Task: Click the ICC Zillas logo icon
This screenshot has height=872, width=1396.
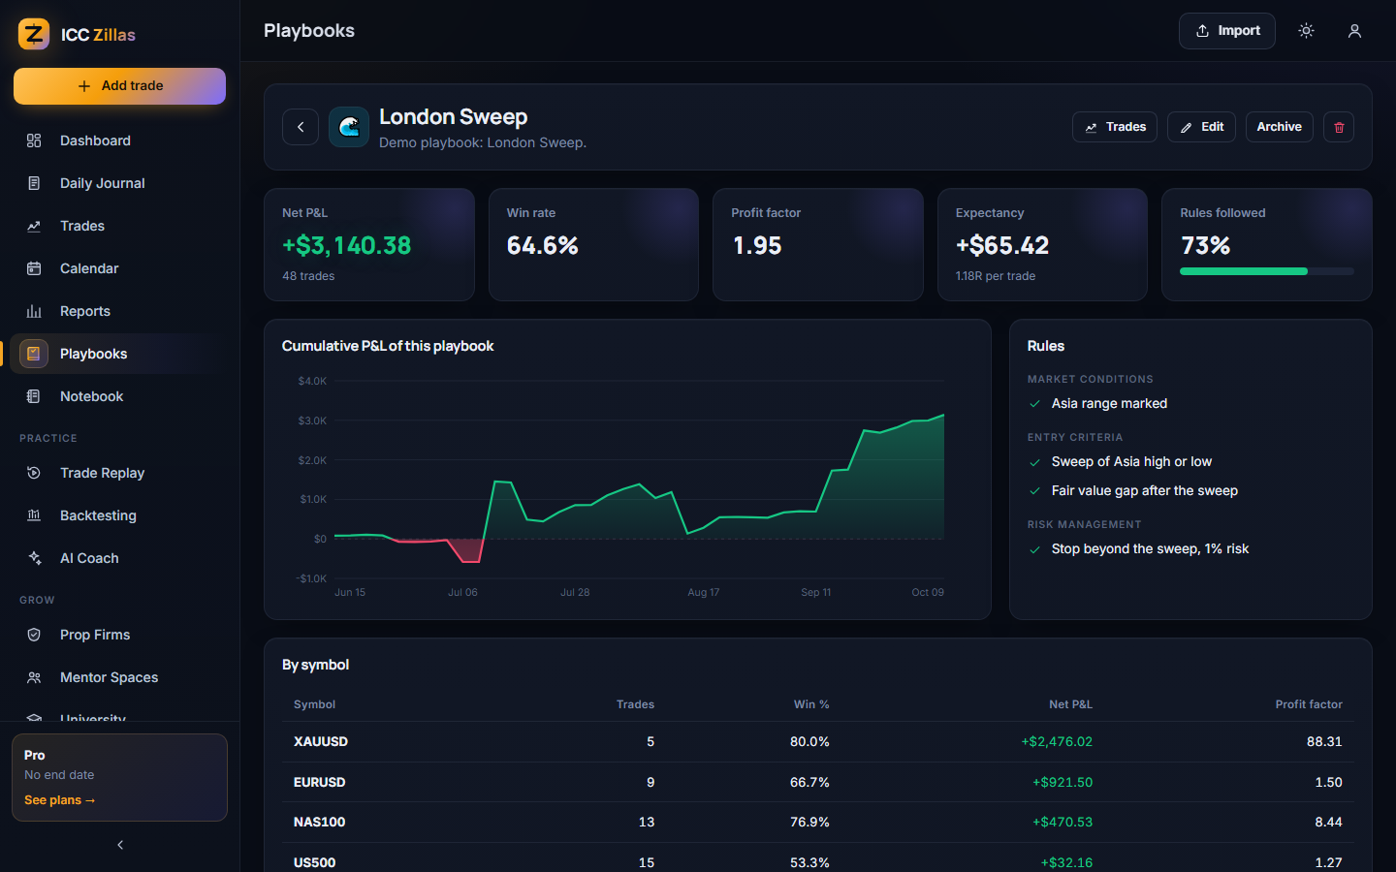Action: (x=34, y=34)
